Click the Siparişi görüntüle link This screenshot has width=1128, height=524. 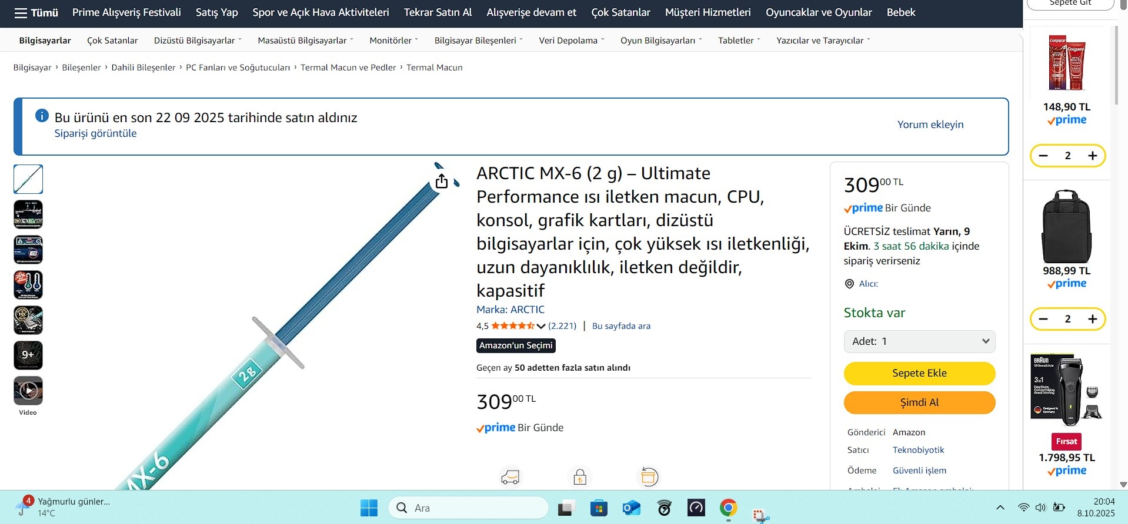tap(95, 133)
